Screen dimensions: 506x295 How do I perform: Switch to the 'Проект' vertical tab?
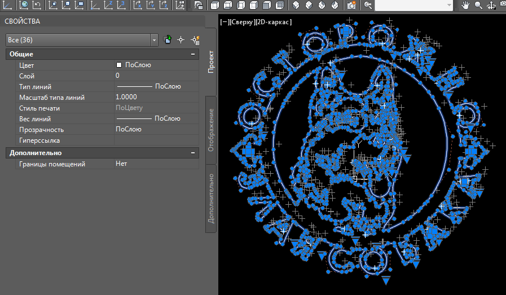211,61
